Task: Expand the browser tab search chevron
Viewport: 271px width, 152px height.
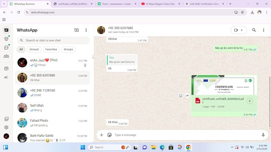Action: point(4,4)
